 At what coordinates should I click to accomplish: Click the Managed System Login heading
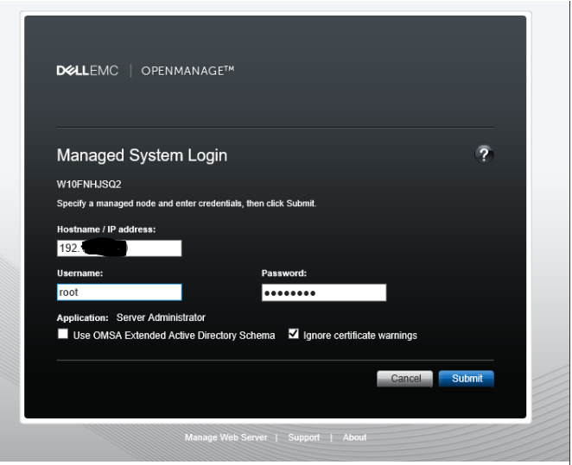(x=142, y=155)
